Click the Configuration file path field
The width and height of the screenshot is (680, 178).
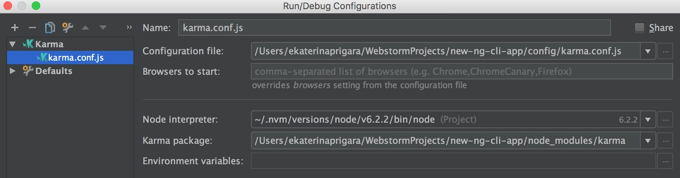click(446, 51)
